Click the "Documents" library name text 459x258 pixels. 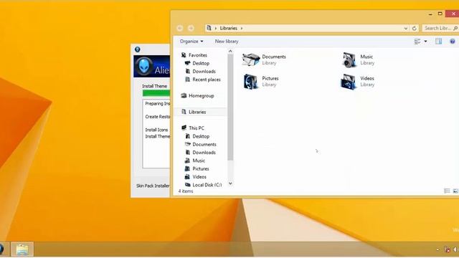tap(274, 57)
